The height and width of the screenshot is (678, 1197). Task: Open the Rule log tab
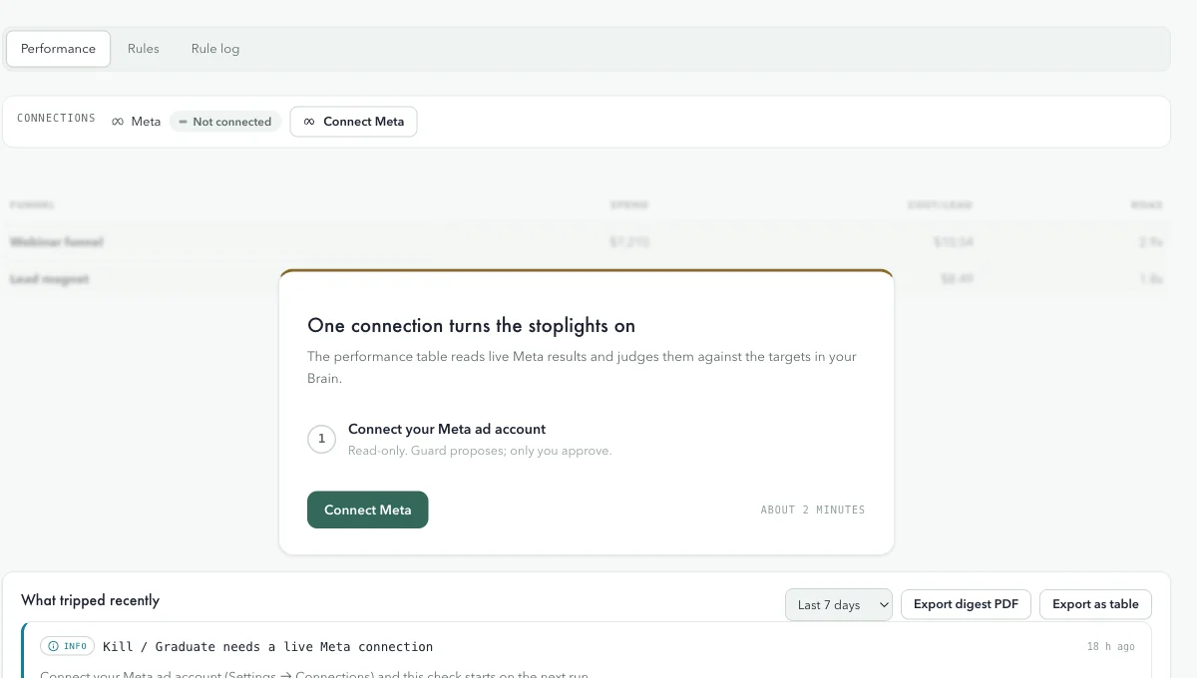tap(215, 49)
